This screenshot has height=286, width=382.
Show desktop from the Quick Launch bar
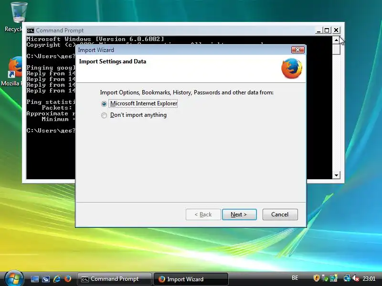point(34,279)
